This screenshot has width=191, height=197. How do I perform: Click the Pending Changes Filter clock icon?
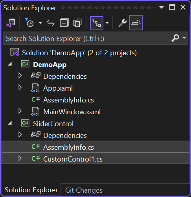29,23
